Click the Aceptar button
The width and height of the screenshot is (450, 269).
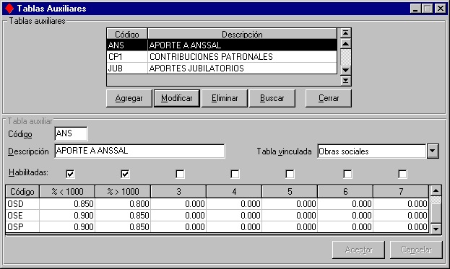click(x=358, y=250)
